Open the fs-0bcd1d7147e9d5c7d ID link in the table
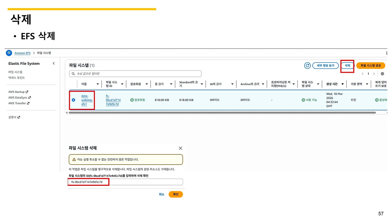This screenshot has height=220, width=392. [113, 100]
